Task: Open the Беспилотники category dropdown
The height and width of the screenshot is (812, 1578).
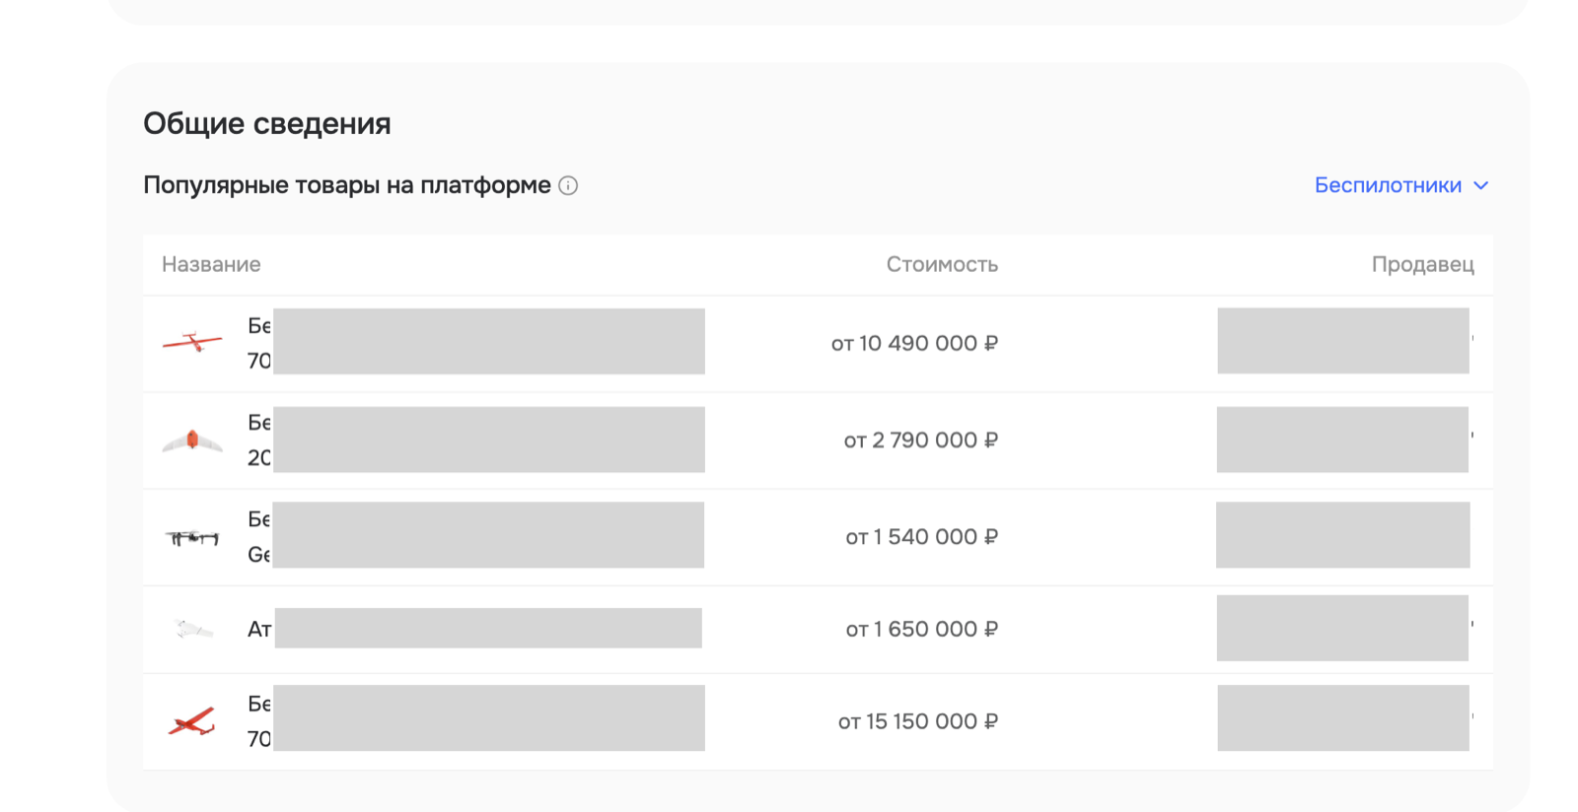Action: click(x=1401, y=185)
